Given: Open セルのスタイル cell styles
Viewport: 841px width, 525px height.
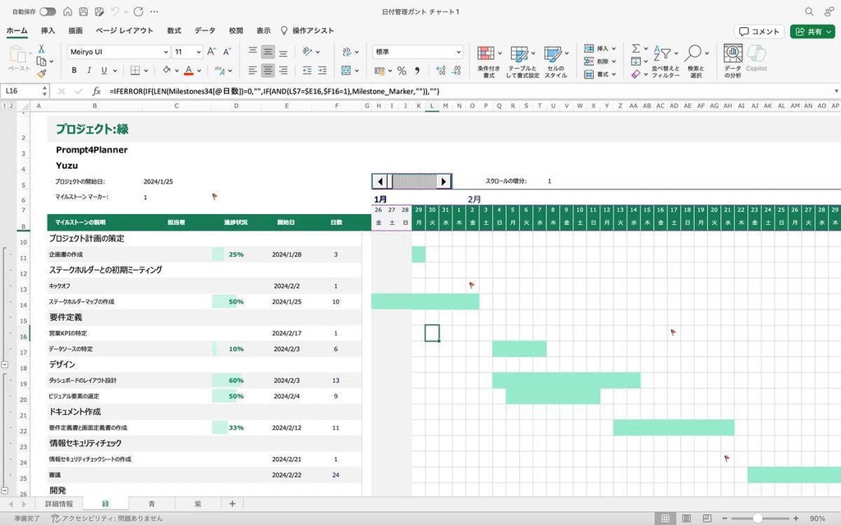Looking at the screenshot, I should pyautogui.click(x=556, y=62).
